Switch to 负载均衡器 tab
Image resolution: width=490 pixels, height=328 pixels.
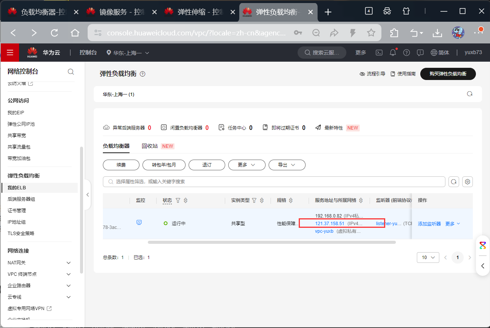coord(116,146)
